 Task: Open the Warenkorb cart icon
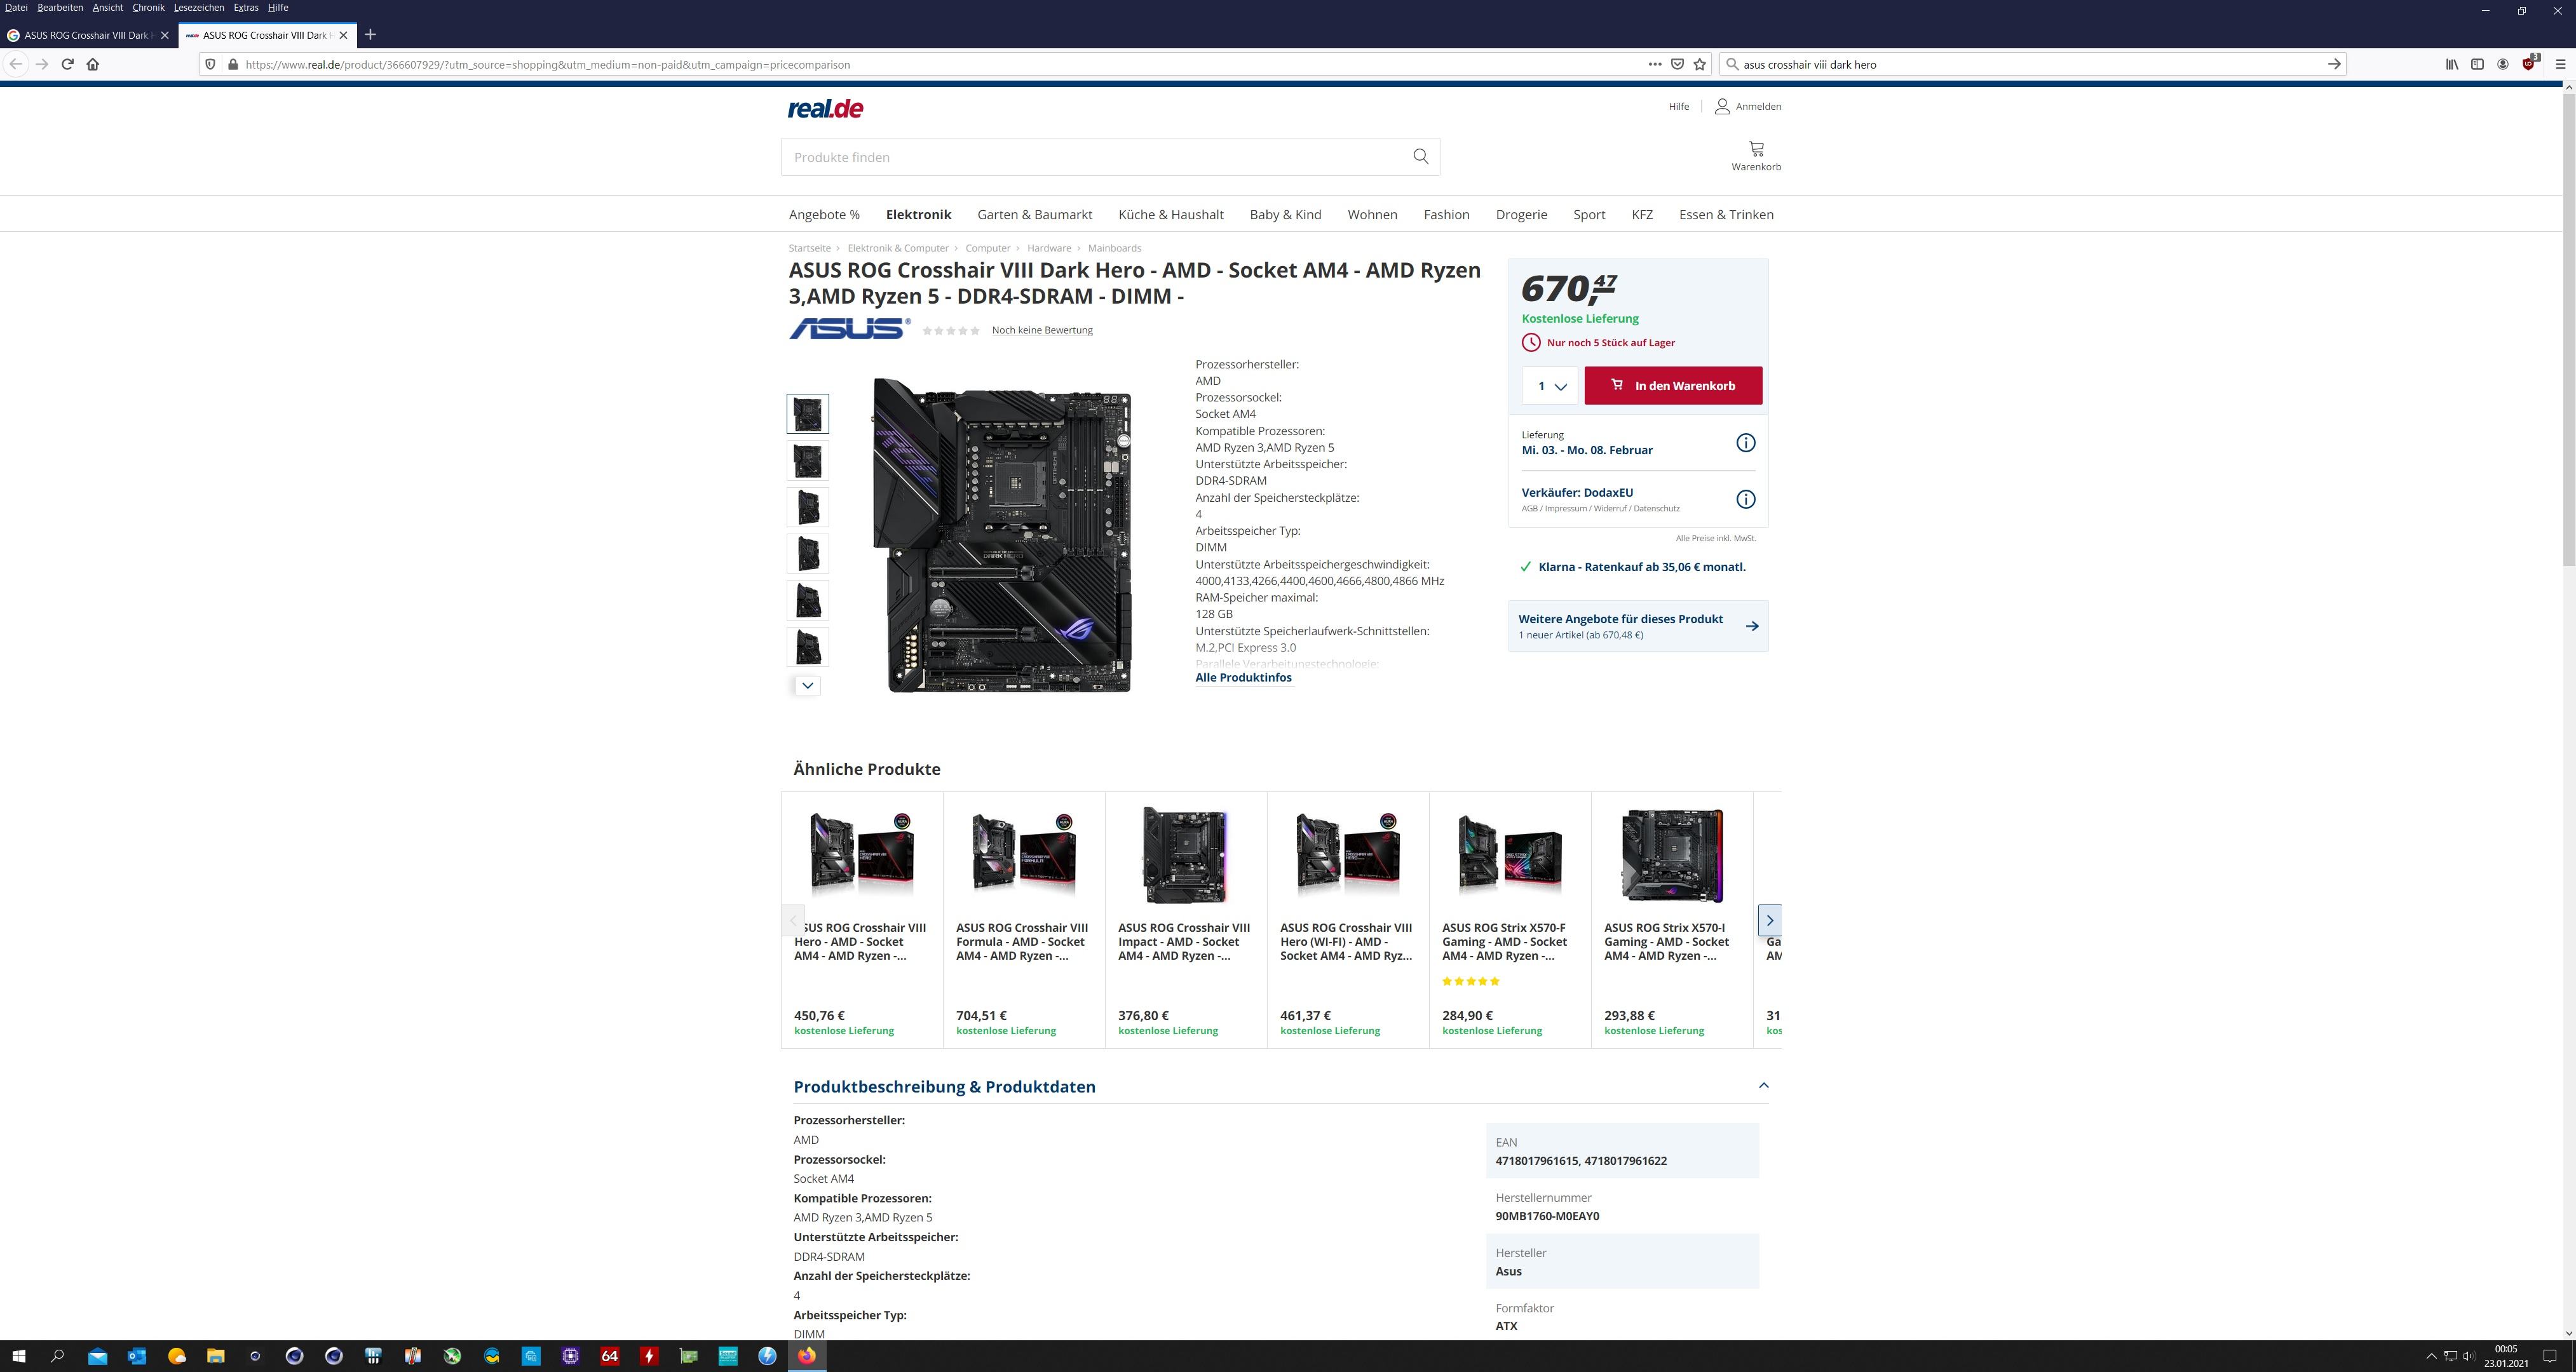coord(1755,150)
